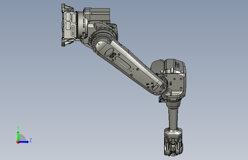
Task: Select the end effector tool at the arm tip
Action: pos(173,142)
